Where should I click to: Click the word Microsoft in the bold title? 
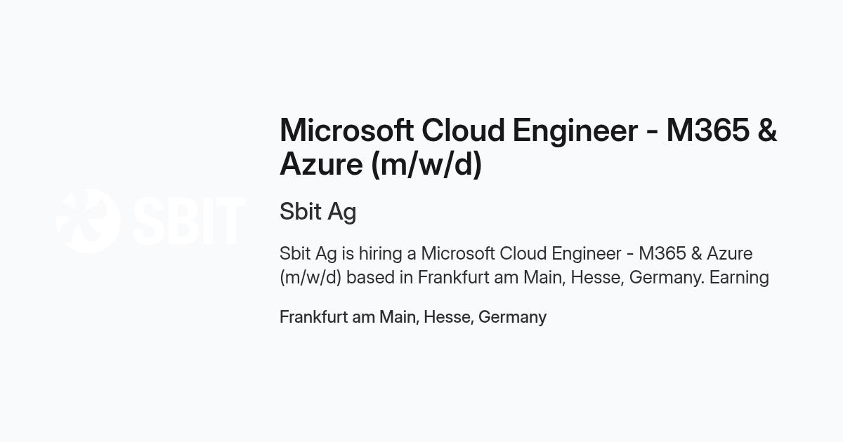346,130
